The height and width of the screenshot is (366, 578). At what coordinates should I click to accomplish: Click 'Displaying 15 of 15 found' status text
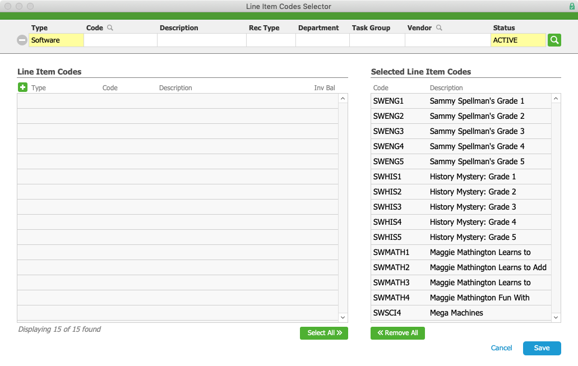point(59,329)
